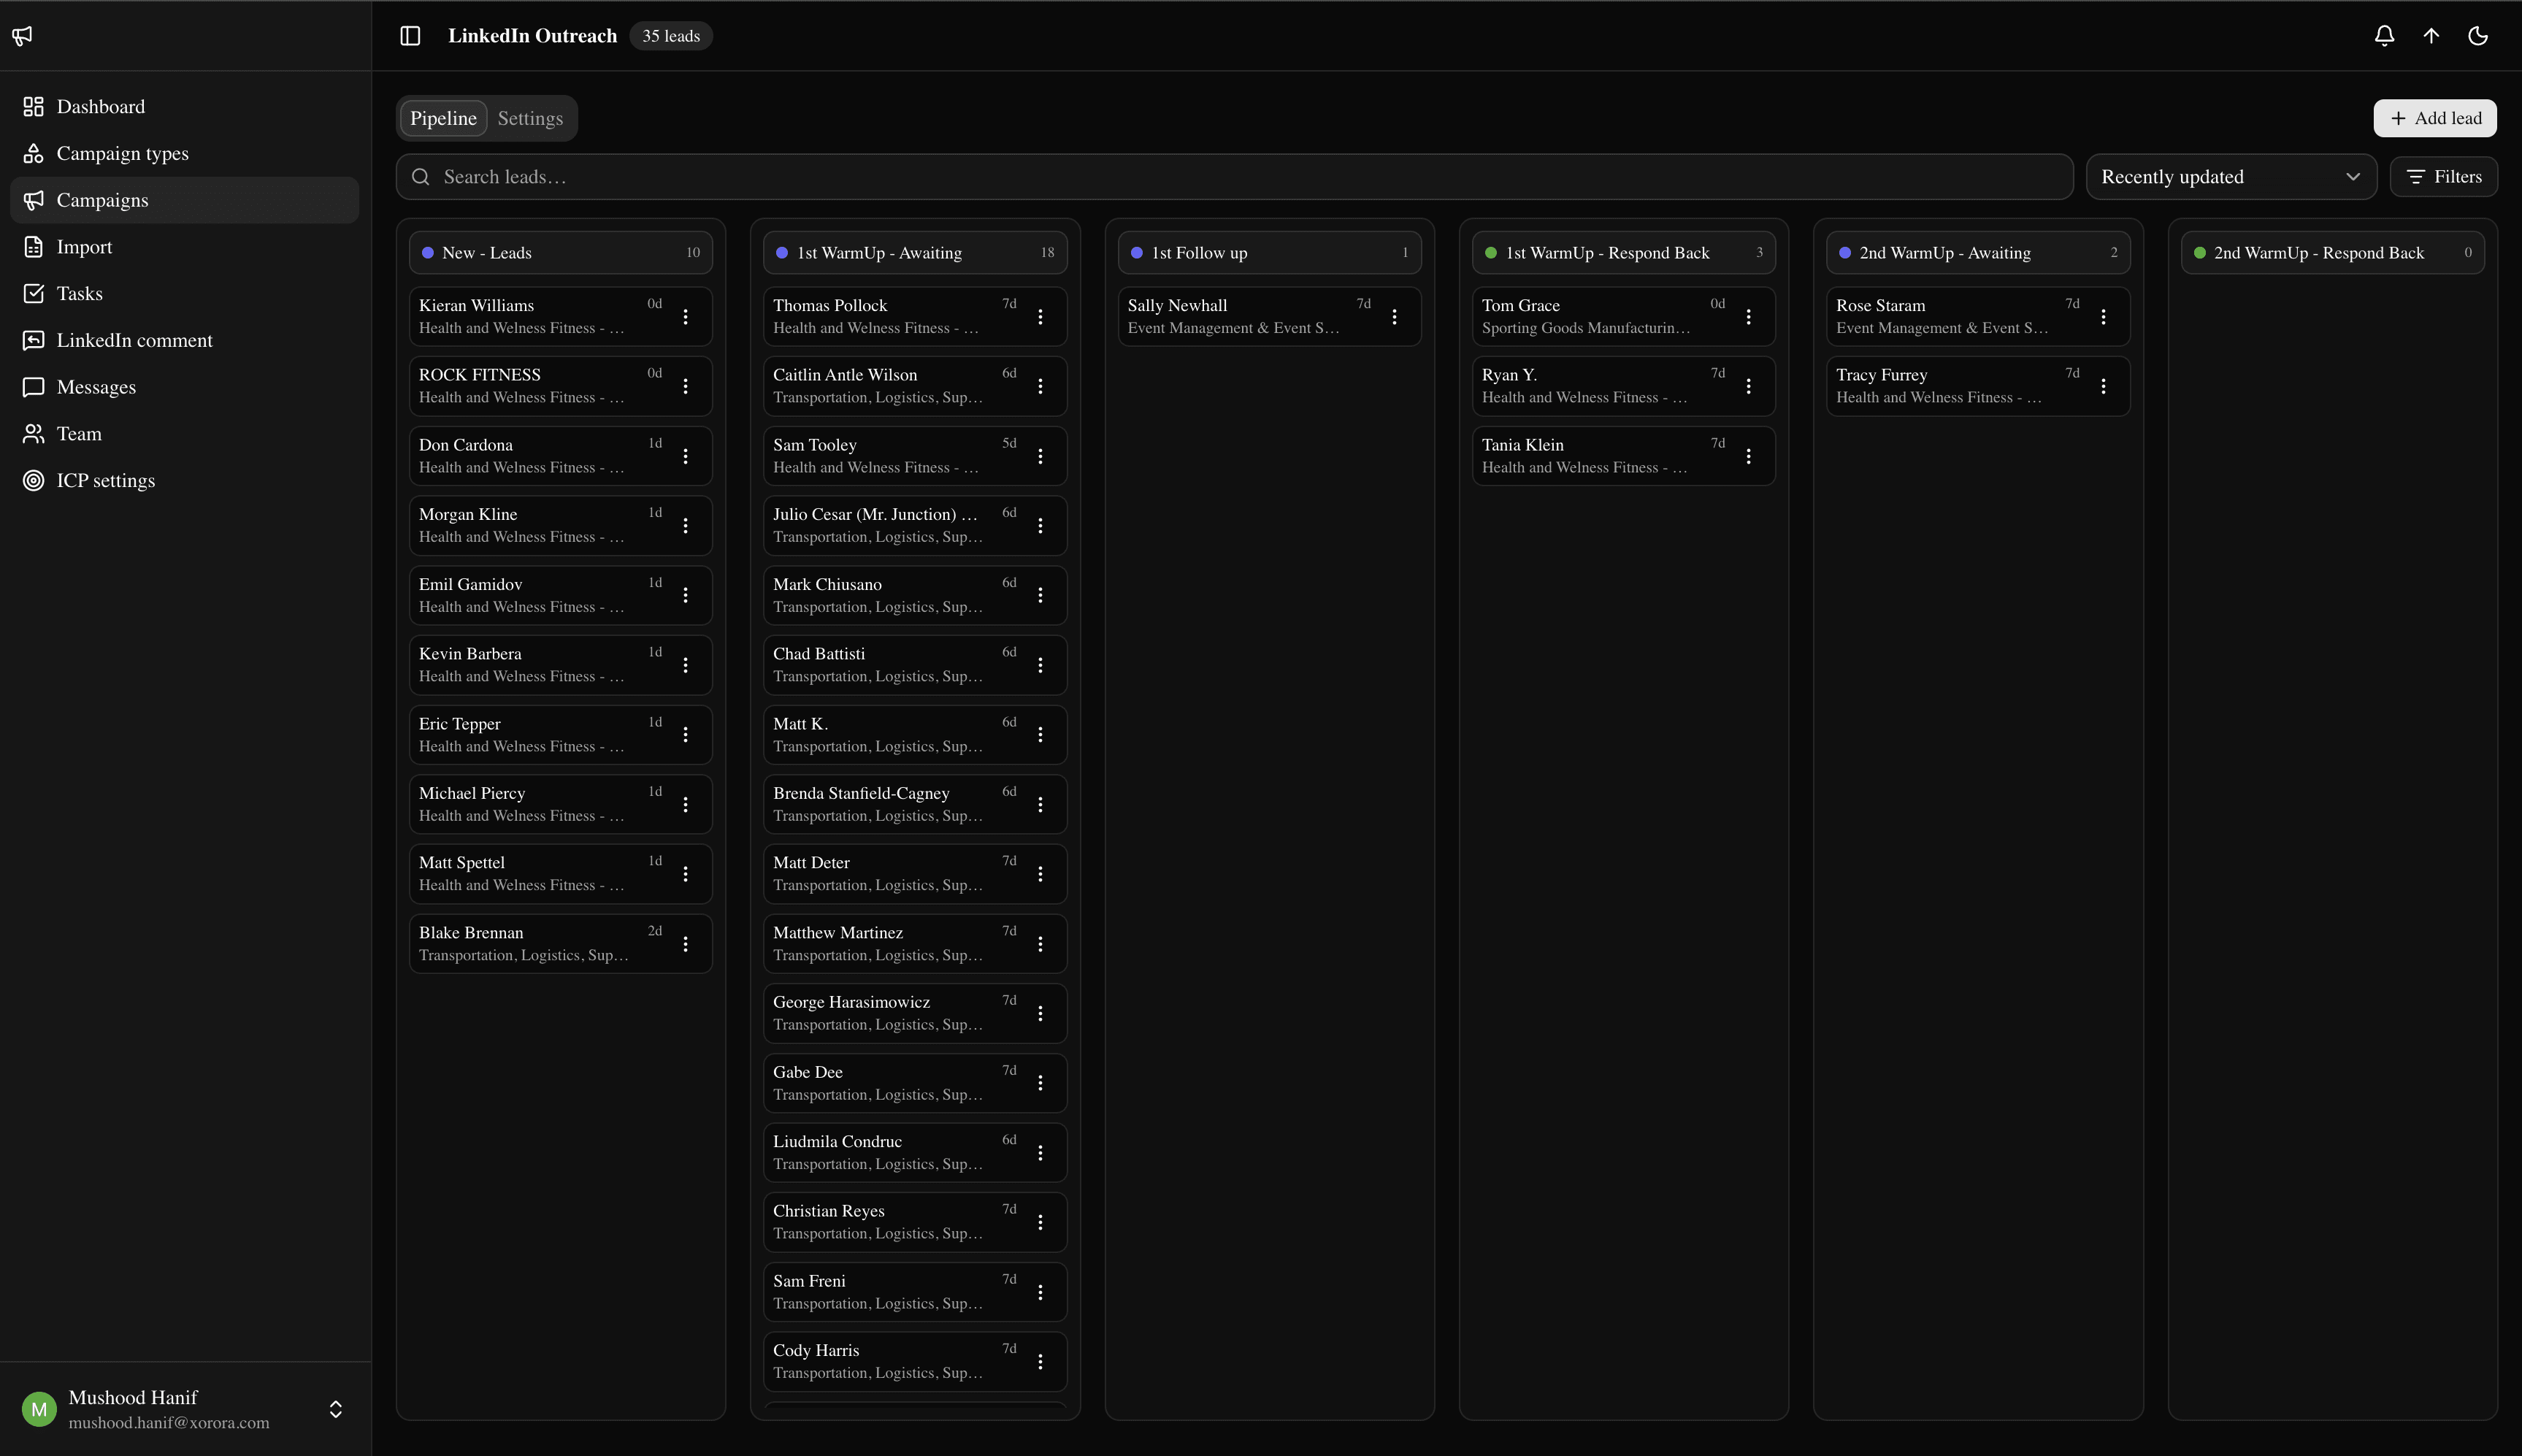Open ROCK FITNESS card options menu
The image size is (2522, 1456).
(x=685, y=386)
